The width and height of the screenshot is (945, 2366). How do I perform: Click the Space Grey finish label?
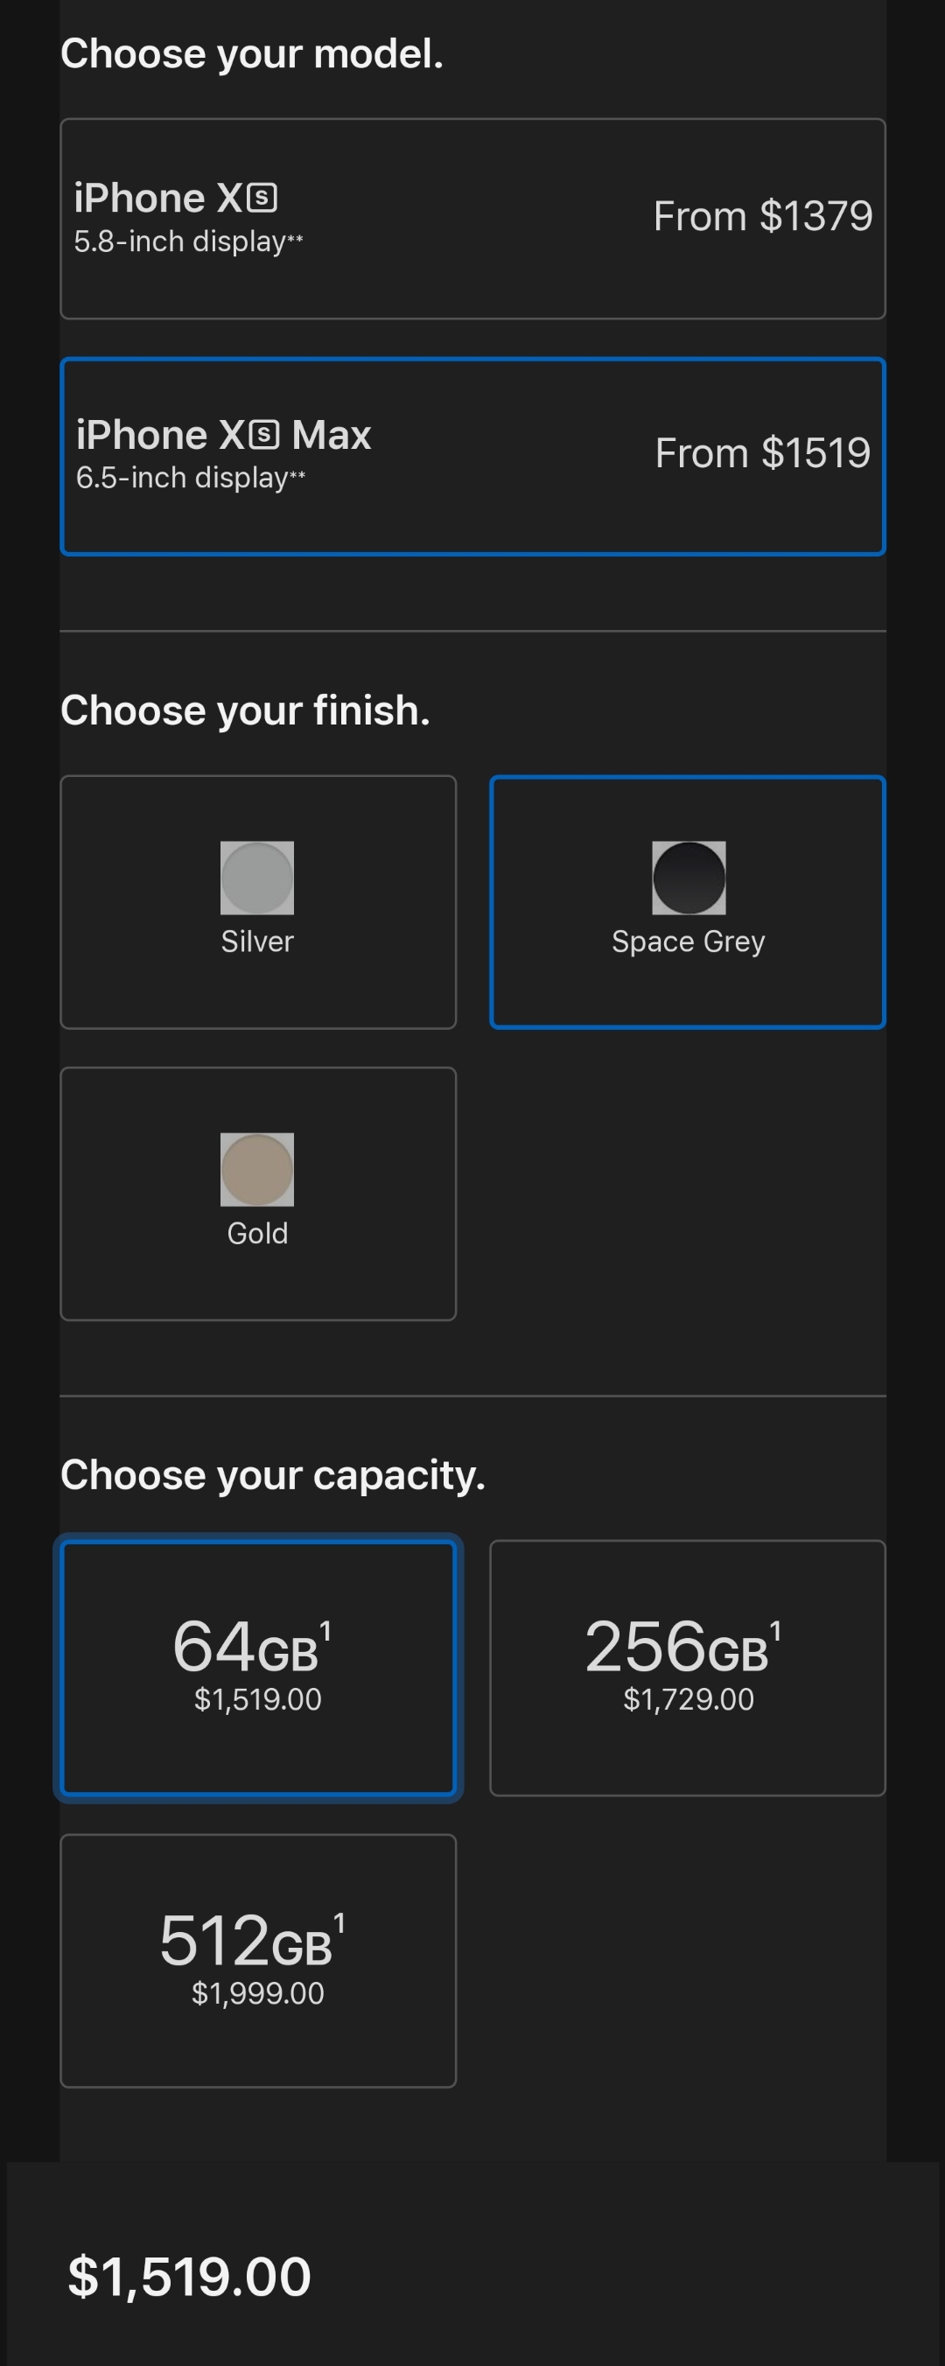688,941
